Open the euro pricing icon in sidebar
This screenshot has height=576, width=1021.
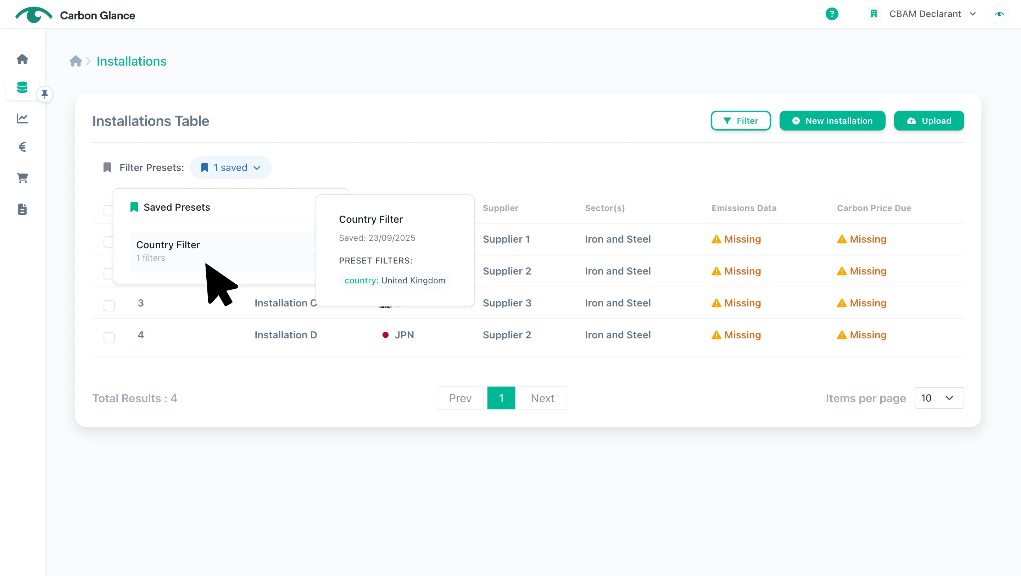[x=22, y=147]
